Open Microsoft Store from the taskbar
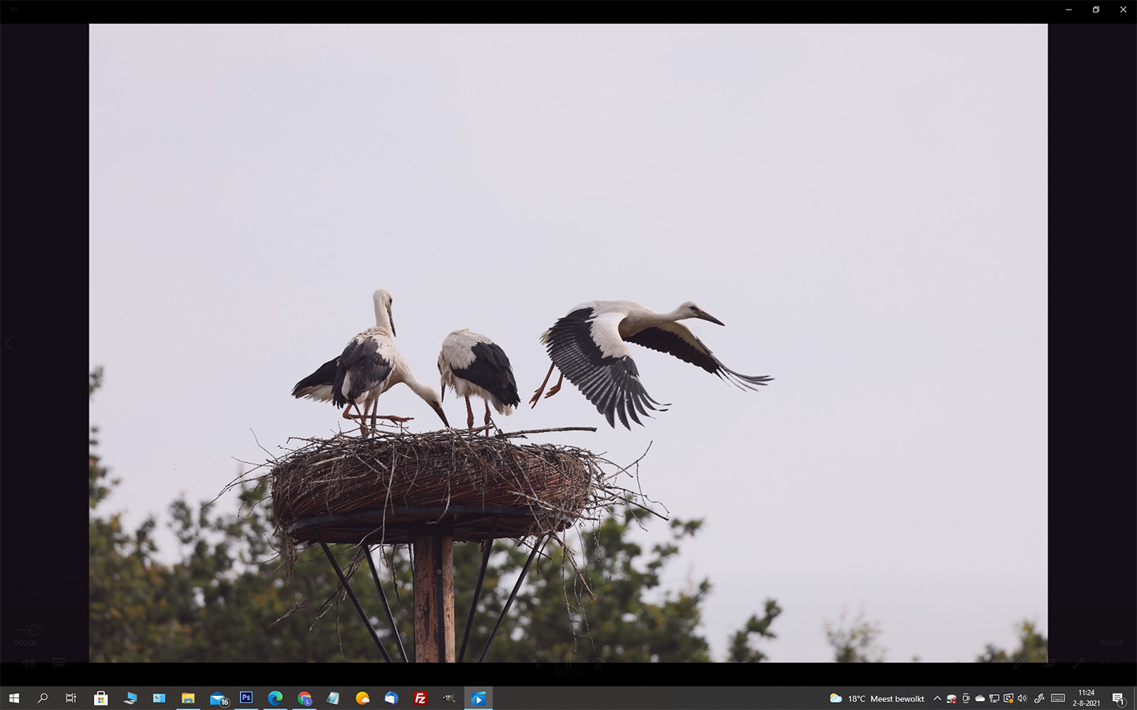The height and width of the screenshot is (710, 1137). pyautogui.click(x=101, y=698)
